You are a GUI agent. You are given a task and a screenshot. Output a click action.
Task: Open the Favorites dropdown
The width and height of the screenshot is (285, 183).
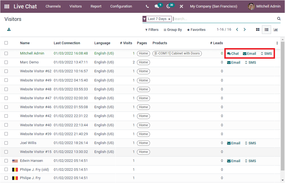click(x=196, y=29)
